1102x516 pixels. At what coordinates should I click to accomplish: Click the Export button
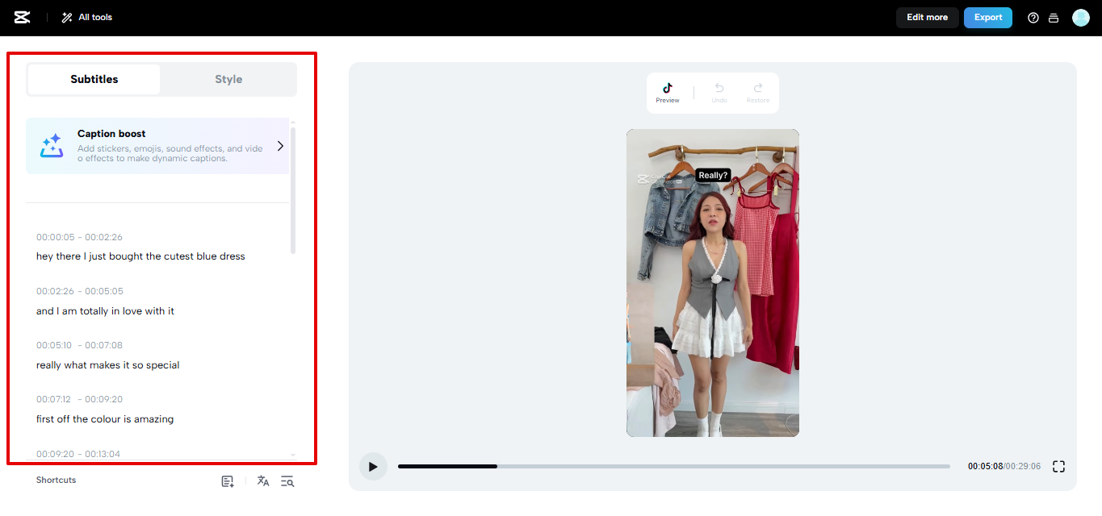(987, 17)
